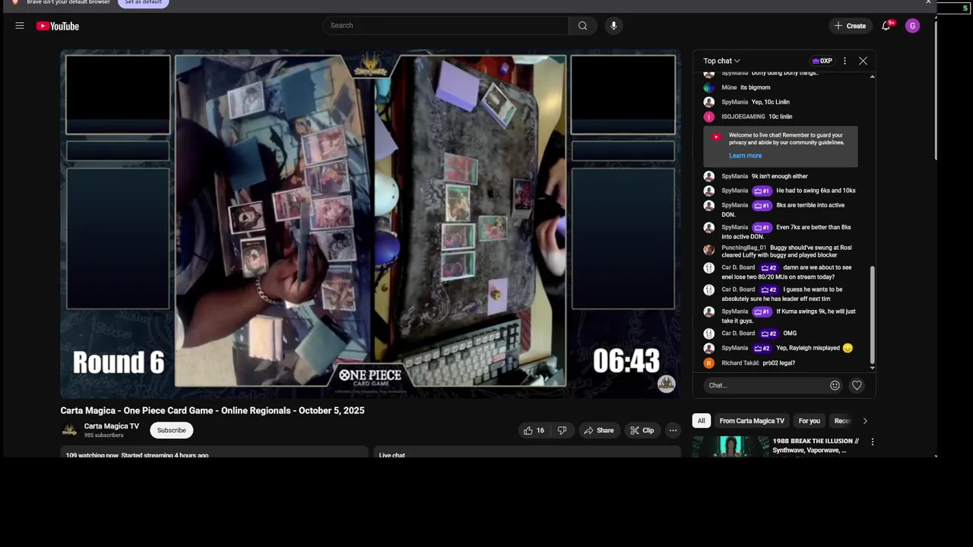Click '1988 BREAK THE ILLUSION' video title
973x547 pixels.
(x=816, y=446)
